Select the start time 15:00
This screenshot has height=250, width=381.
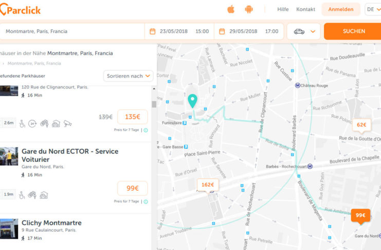coord(202,31)
